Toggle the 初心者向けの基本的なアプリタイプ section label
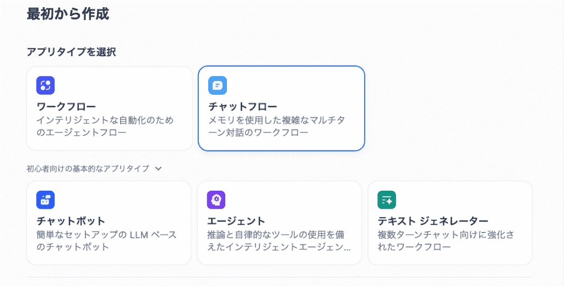564x286 pixels. point(88,169)
